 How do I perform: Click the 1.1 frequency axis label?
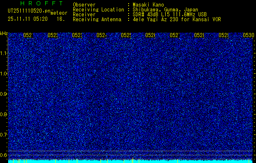(3, 53)
